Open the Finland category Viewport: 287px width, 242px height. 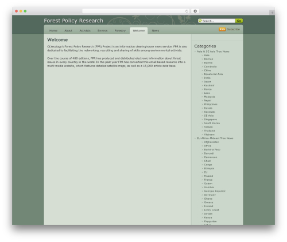[x=208, y=176]
